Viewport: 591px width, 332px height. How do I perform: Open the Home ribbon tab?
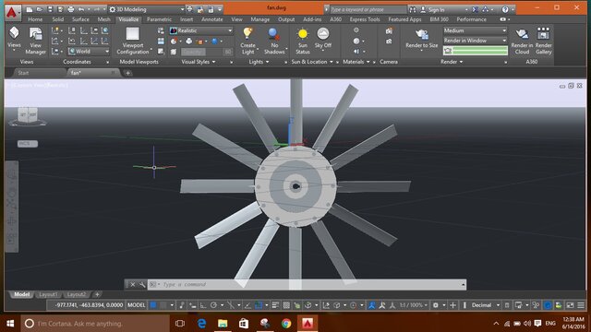(35, 19)
